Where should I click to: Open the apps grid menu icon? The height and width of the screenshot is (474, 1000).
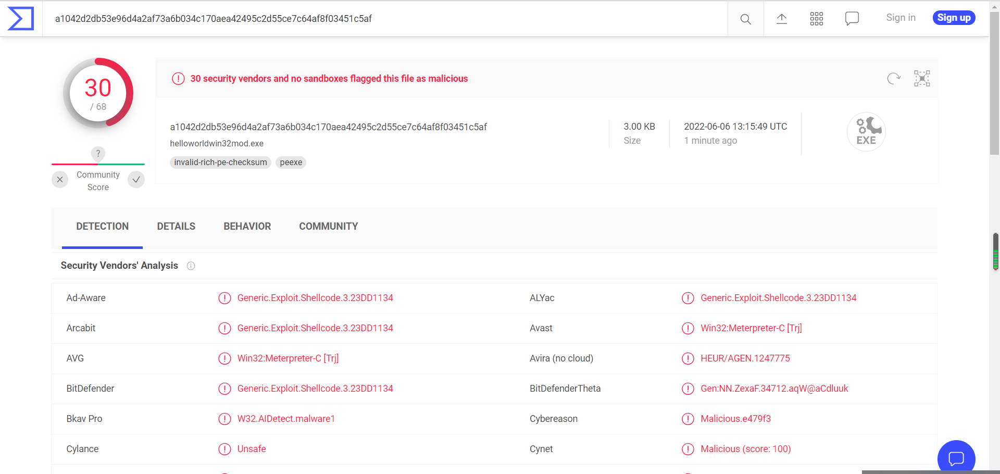816,19
